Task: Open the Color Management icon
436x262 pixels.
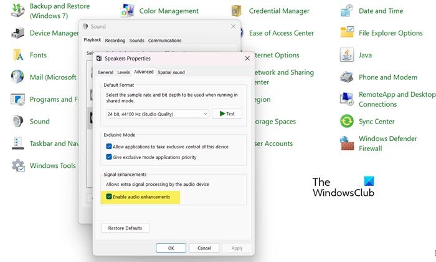Action: (x=127, y=11)
